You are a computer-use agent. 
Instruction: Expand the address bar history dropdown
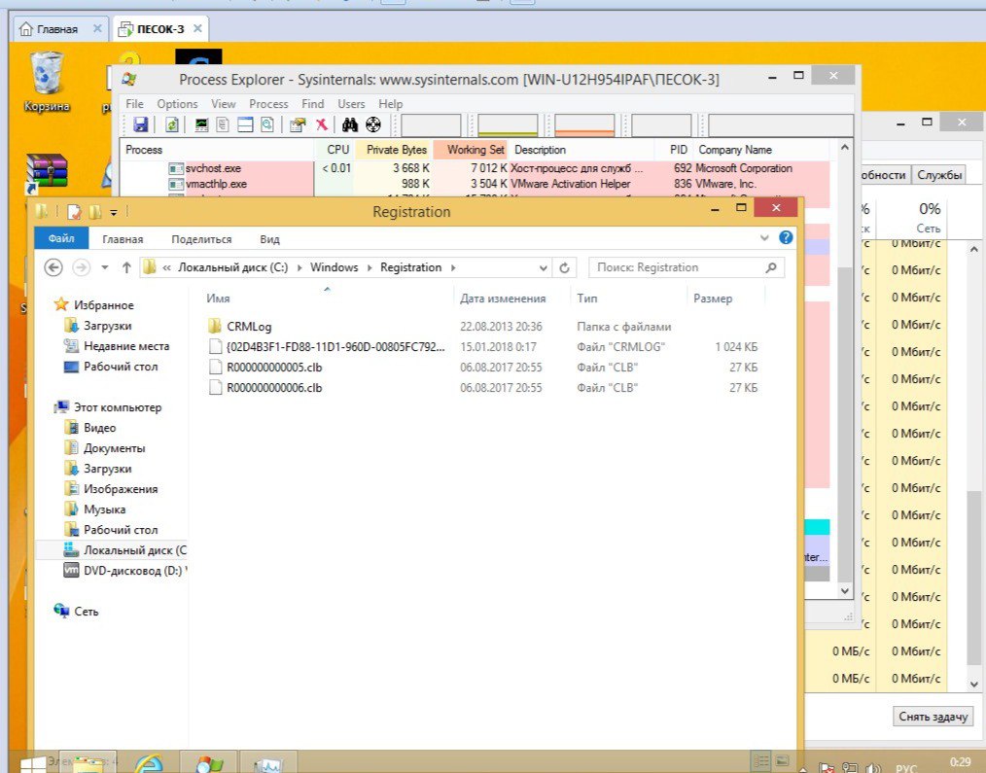pyautogui.click(x=544, y=268)
